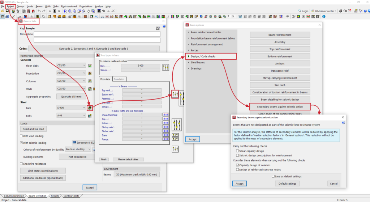Viewport: 370px width, 202px height.
Task: Click the help icon in Secondary beams dialog
Action: [x=343, y=123]
